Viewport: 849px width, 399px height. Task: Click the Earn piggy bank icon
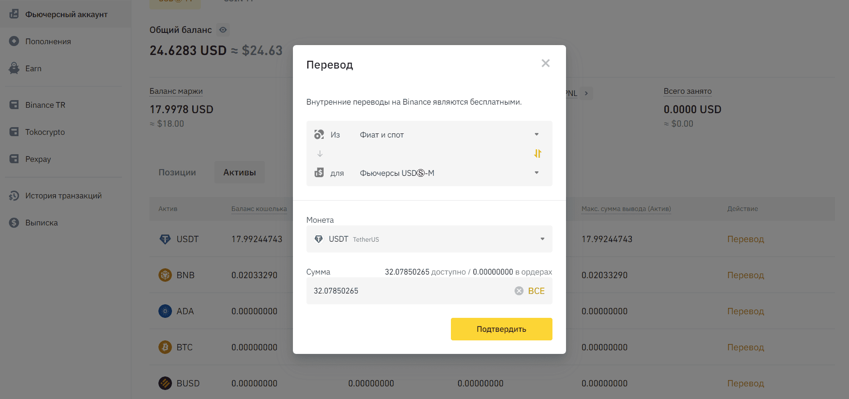point(14,68)
